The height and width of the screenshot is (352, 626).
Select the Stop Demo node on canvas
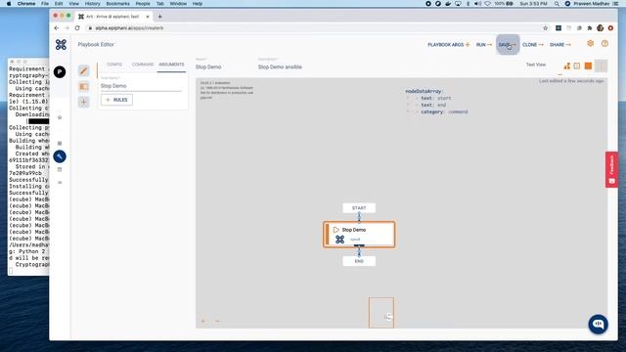coord(359,235)
